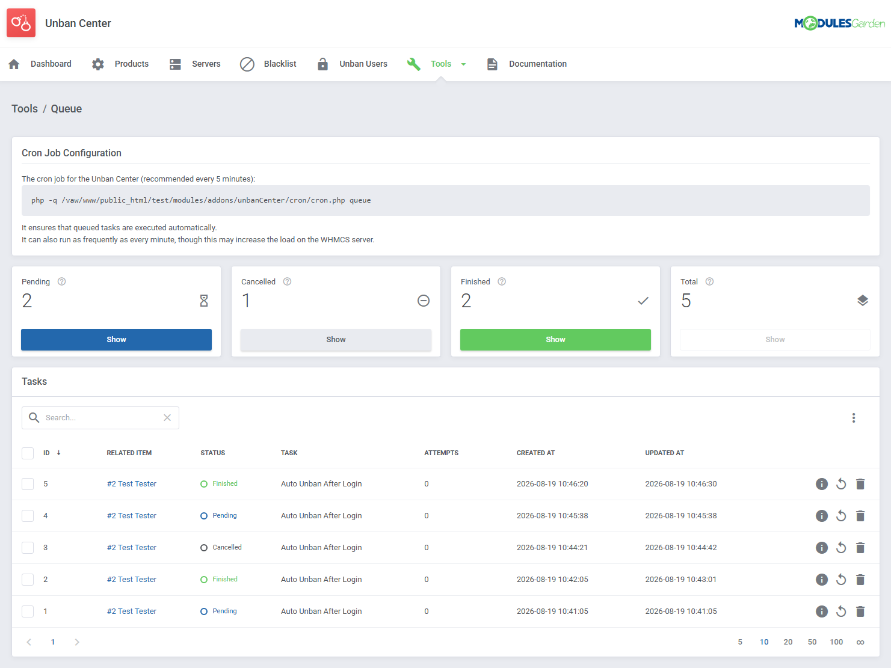This screenshot has width=891, height=668.
Task: Show cancelled tasks with grey button
Action: (336, 340)
